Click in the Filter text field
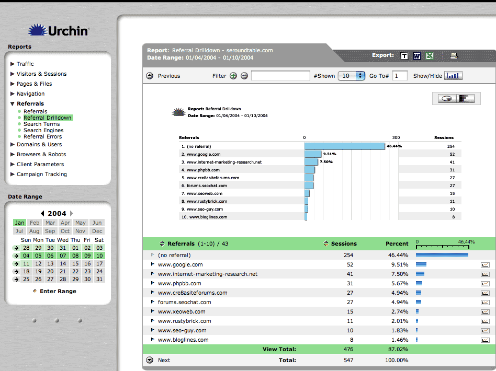 280,76
